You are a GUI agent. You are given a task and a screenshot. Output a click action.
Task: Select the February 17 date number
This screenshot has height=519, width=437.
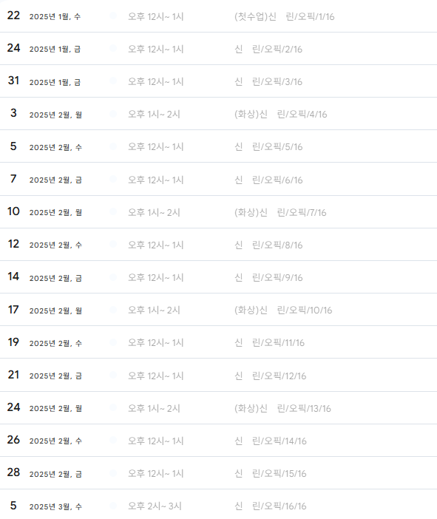pos(13,310)
